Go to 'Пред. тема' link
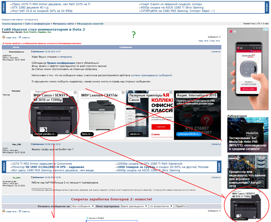Image resolution: width=271 pixels, height=222 pixels. (x=203, y=41)
